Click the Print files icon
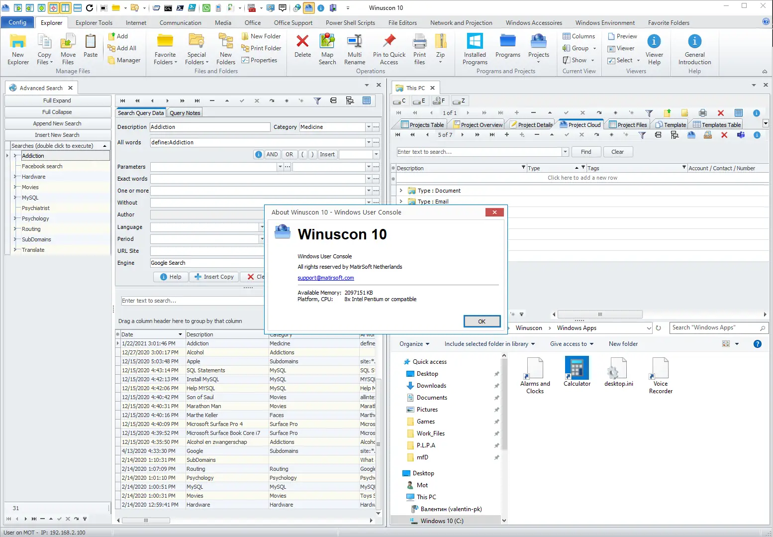 [420, 49]
